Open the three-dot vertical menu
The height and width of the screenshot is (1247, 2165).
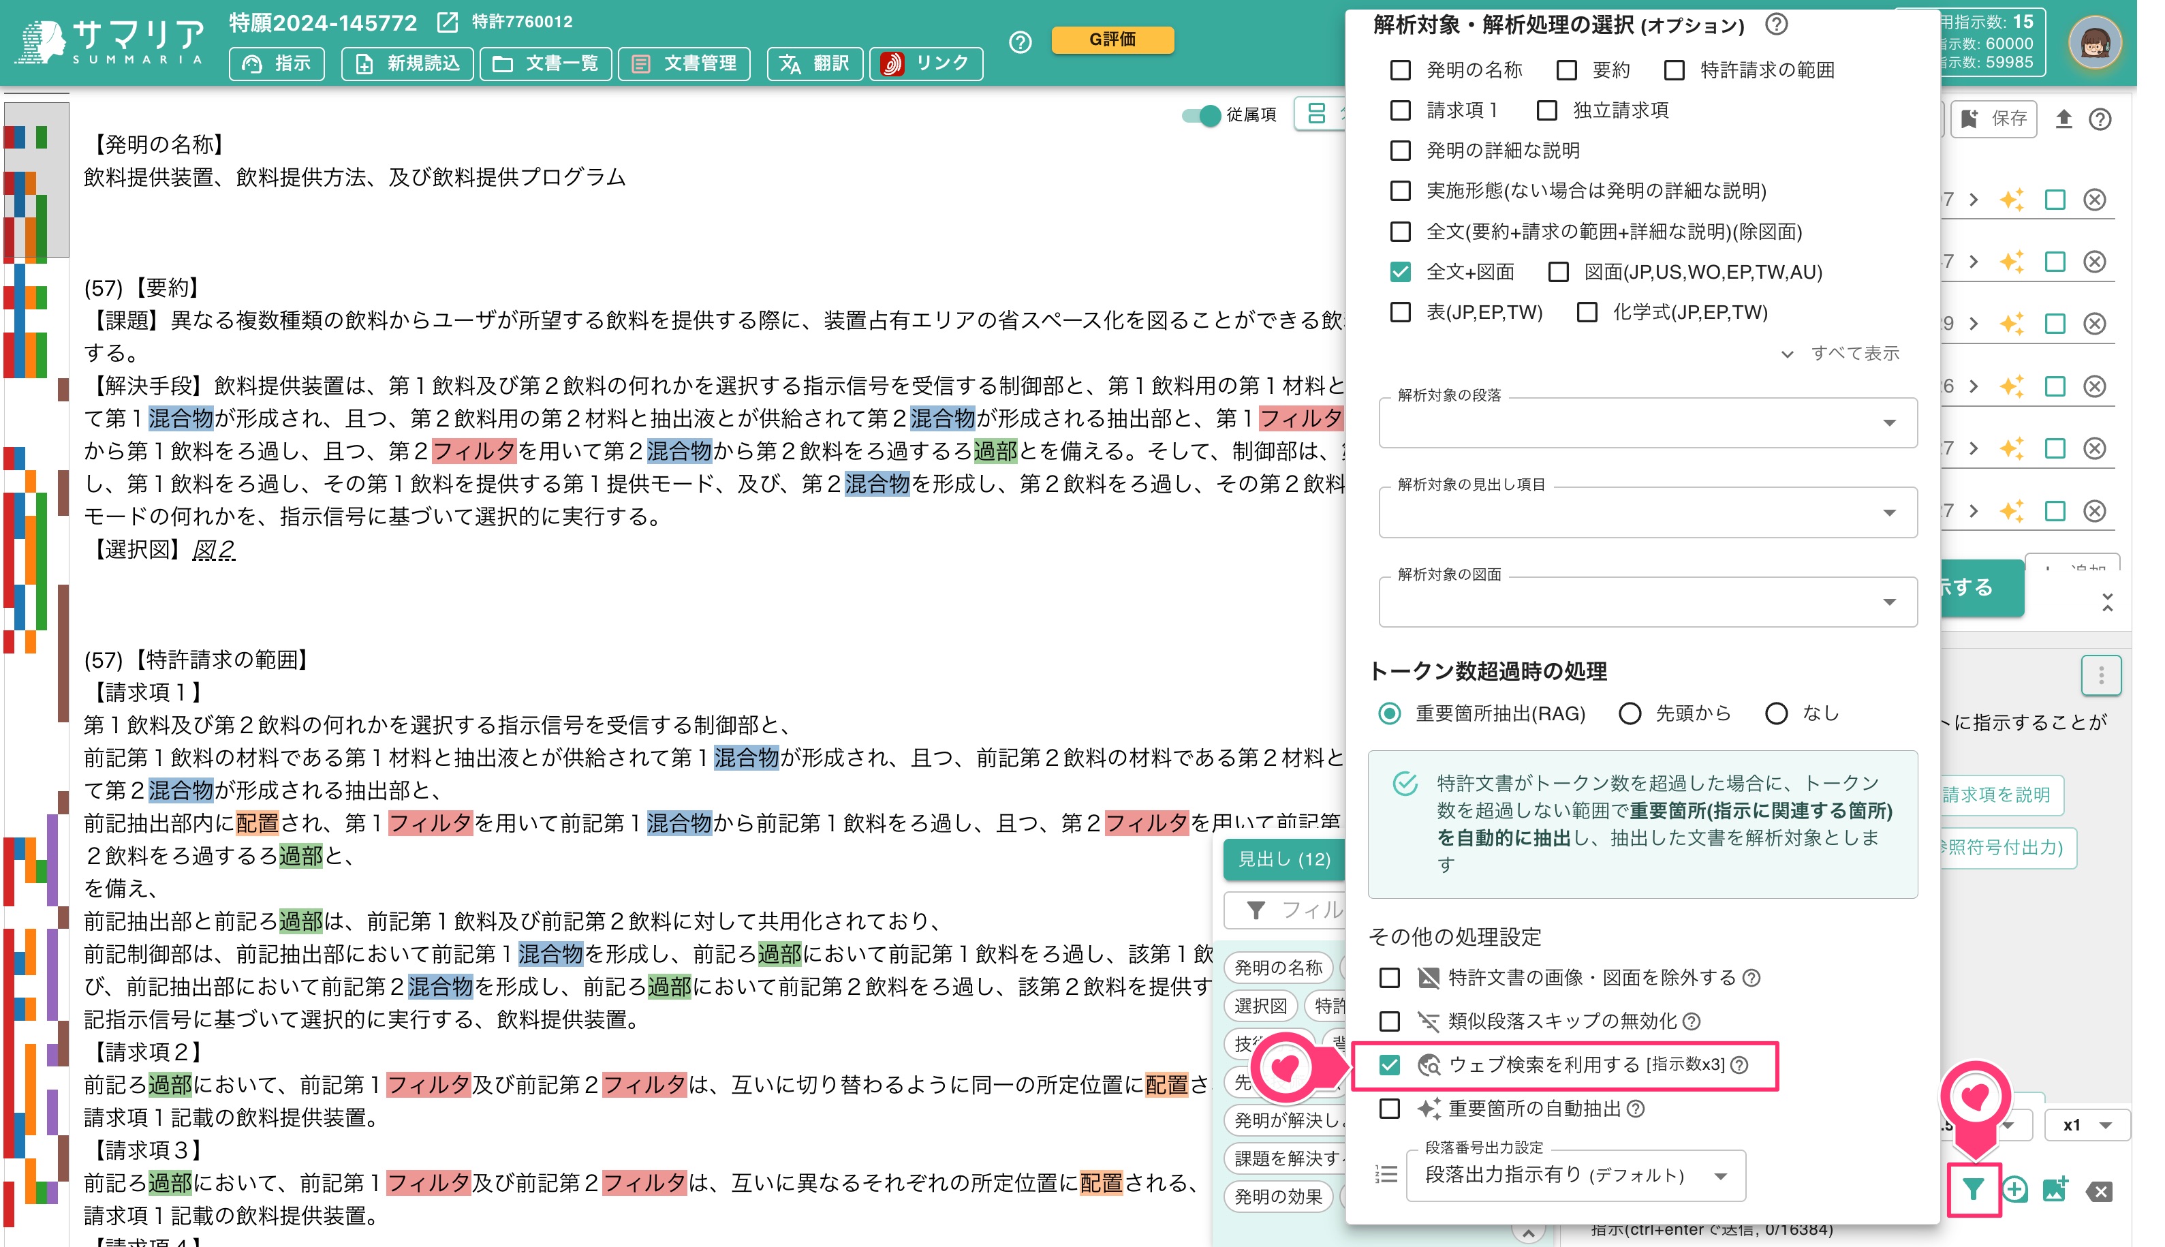pyautogui.click(x=2101, y=676)
